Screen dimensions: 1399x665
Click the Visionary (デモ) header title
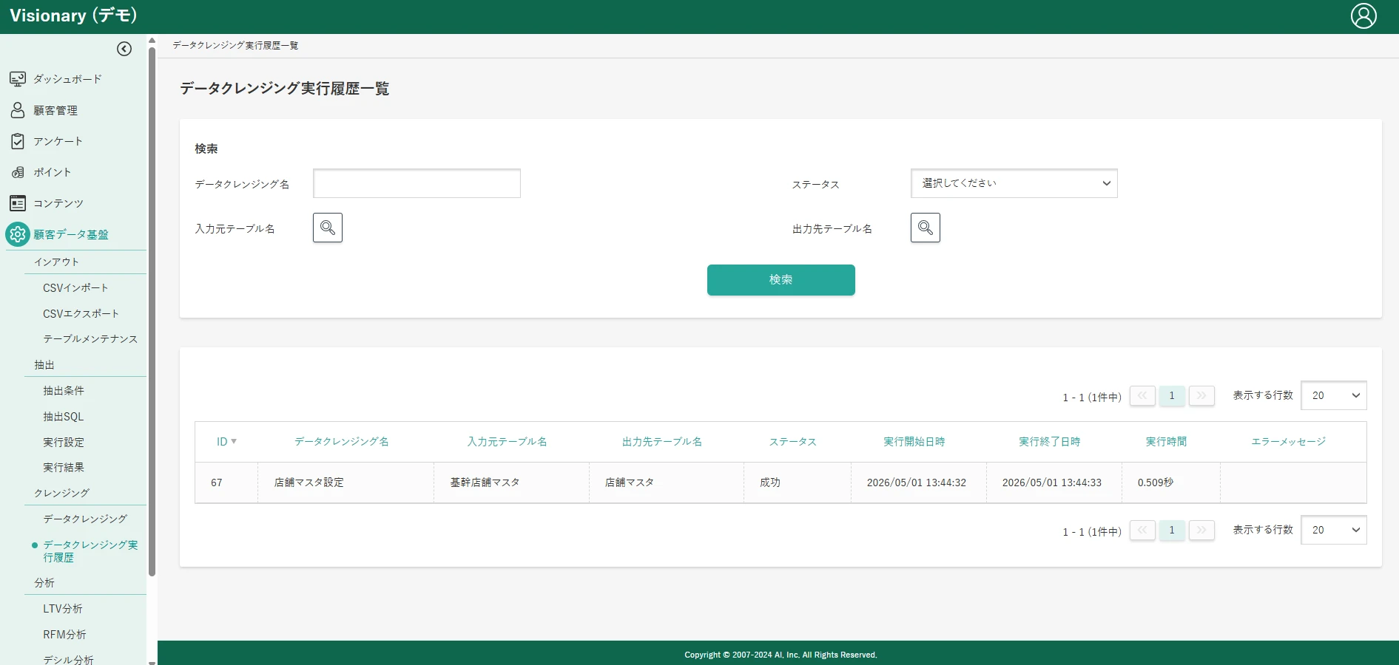point(73,16)
